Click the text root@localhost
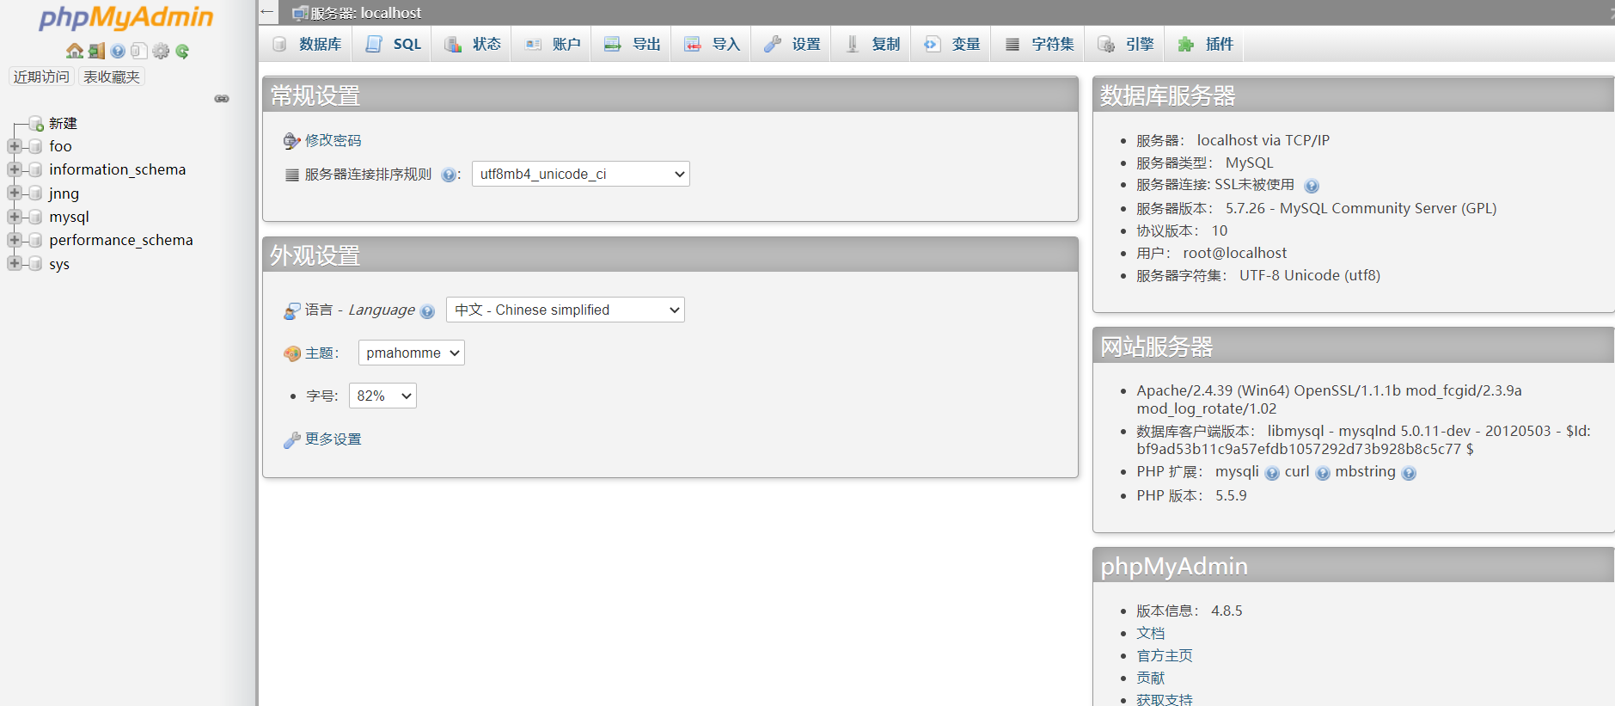1615x706 pixels. coord(1234,253)
